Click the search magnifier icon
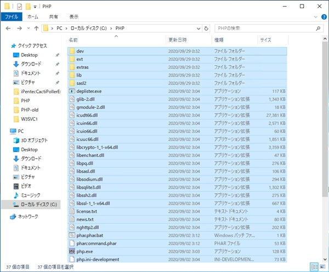This screenshot has width=329, height=272. (318, 28)
